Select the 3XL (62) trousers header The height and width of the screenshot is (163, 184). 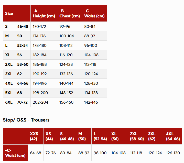tap(155, 136)
